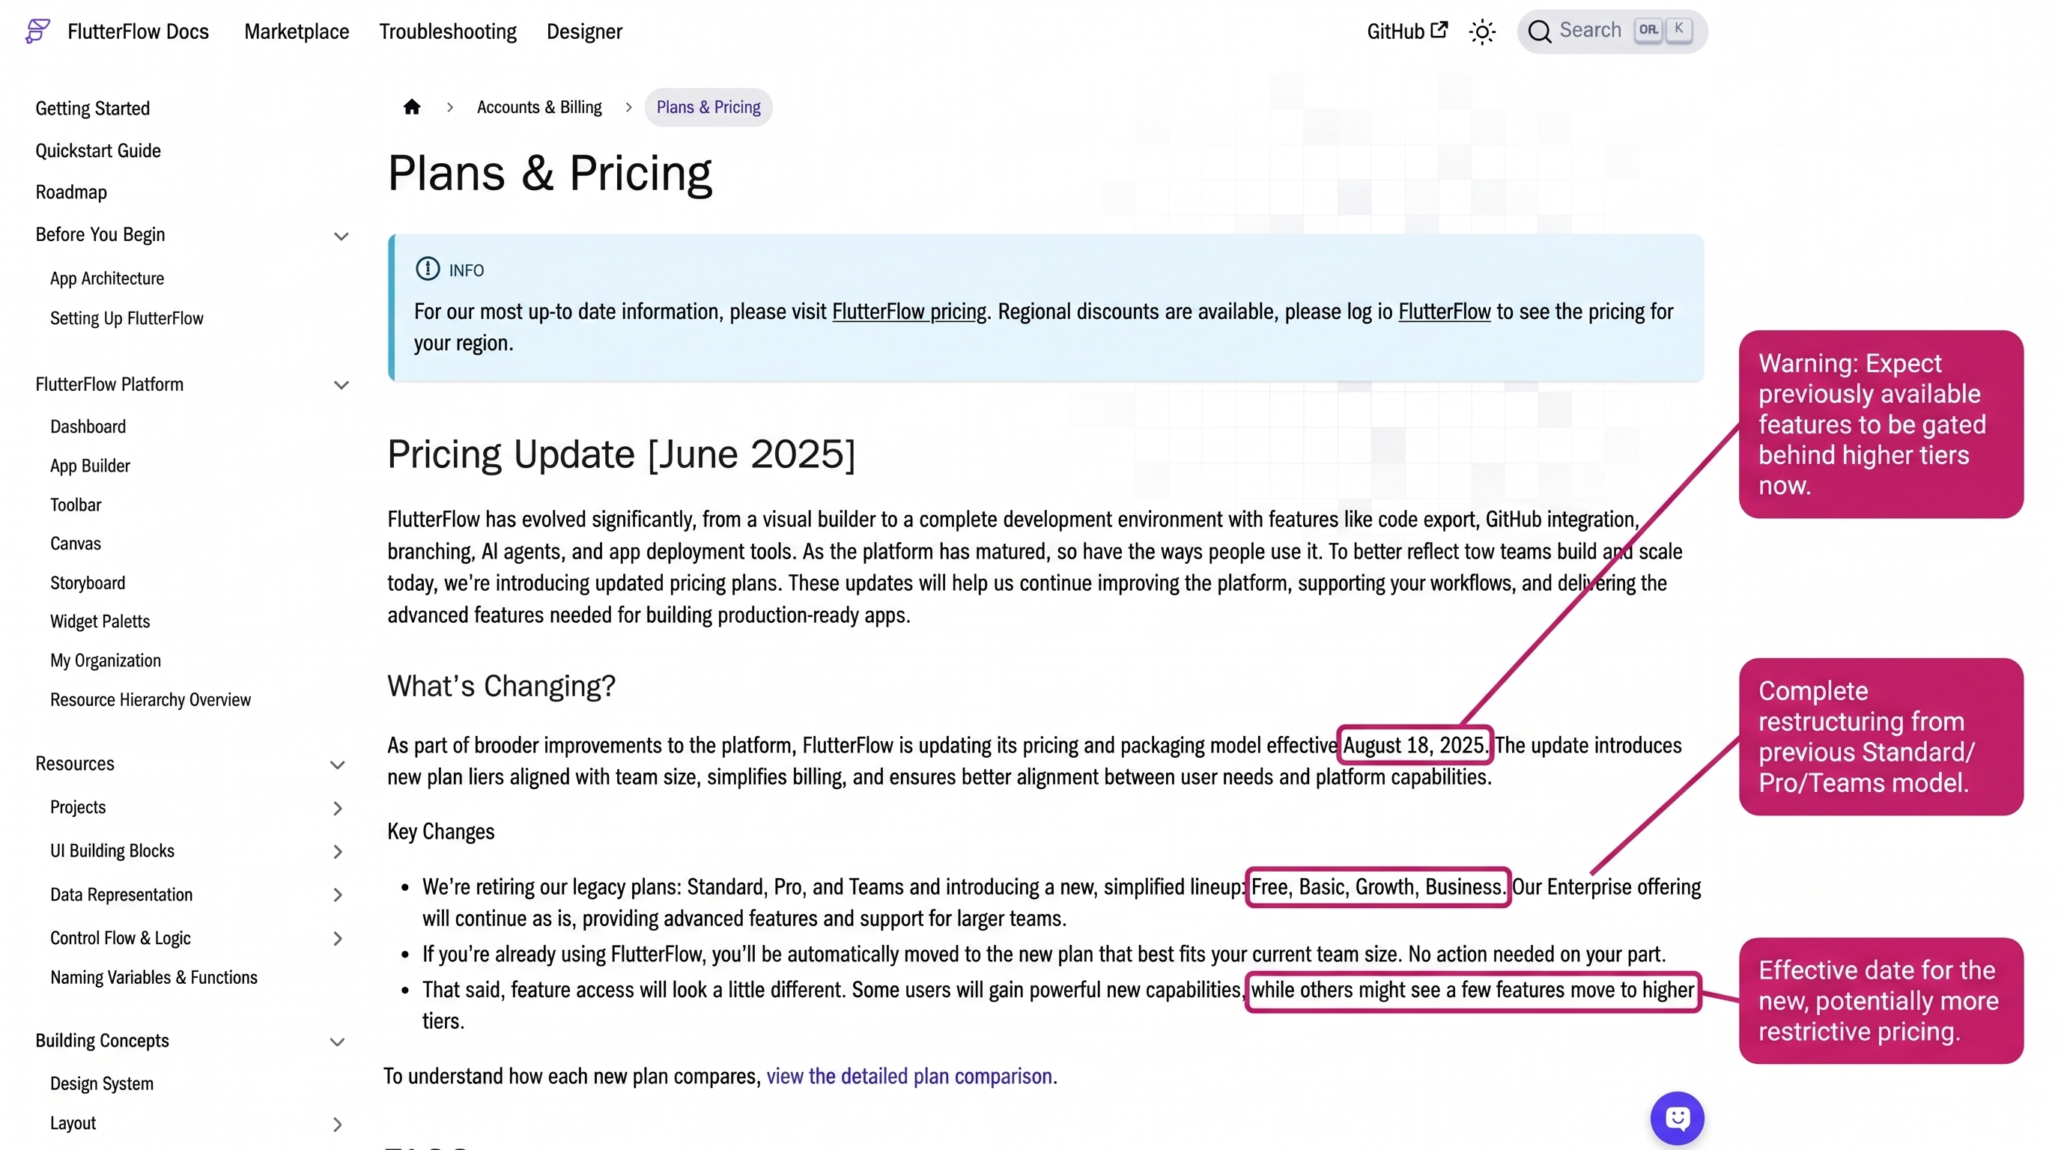The height and width of the screenshot is (1150, 2061).
Task: Collapse the Before You Begin section chevron
Action: 341,236
